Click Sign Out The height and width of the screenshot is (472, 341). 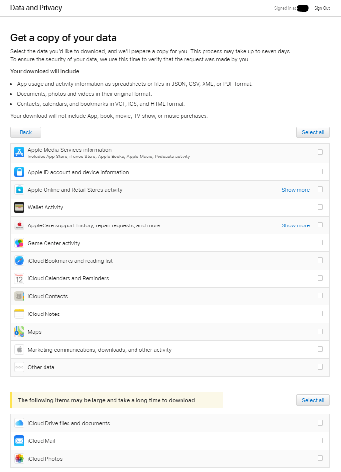321,8
